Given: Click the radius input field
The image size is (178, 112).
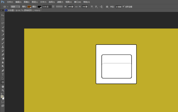Looking at the screenshot, I should pyautogui.click(x=118, y=7).
